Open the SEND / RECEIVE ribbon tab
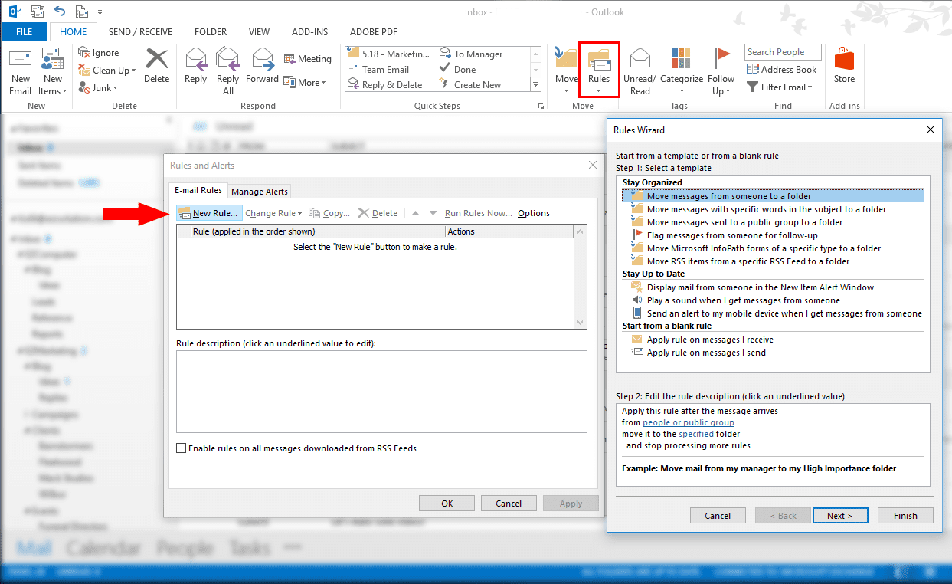952x584 pixels. tap(140, 31)
